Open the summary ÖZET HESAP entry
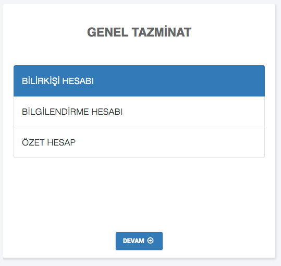Screen dimensions: 281x266 (139, 142)
